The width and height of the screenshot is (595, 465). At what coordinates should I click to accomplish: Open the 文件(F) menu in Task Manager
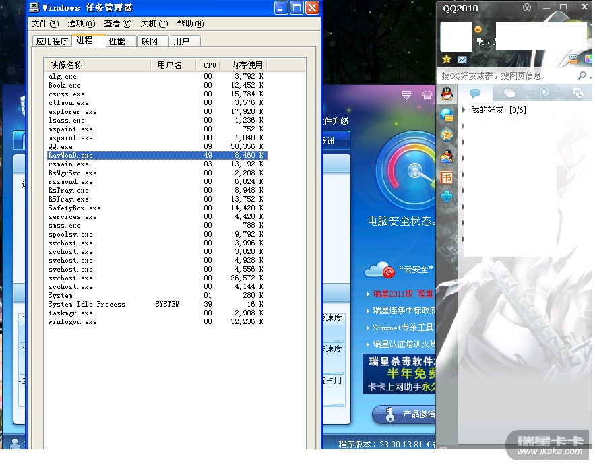[x=44, y=24]
